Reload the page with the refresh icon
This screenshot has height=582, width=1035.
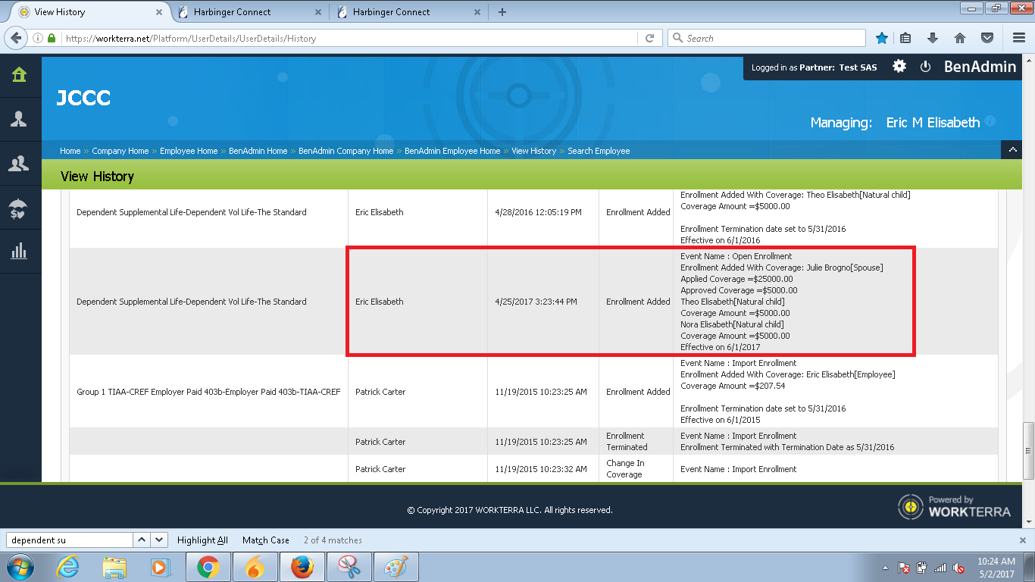click(649, 38)
